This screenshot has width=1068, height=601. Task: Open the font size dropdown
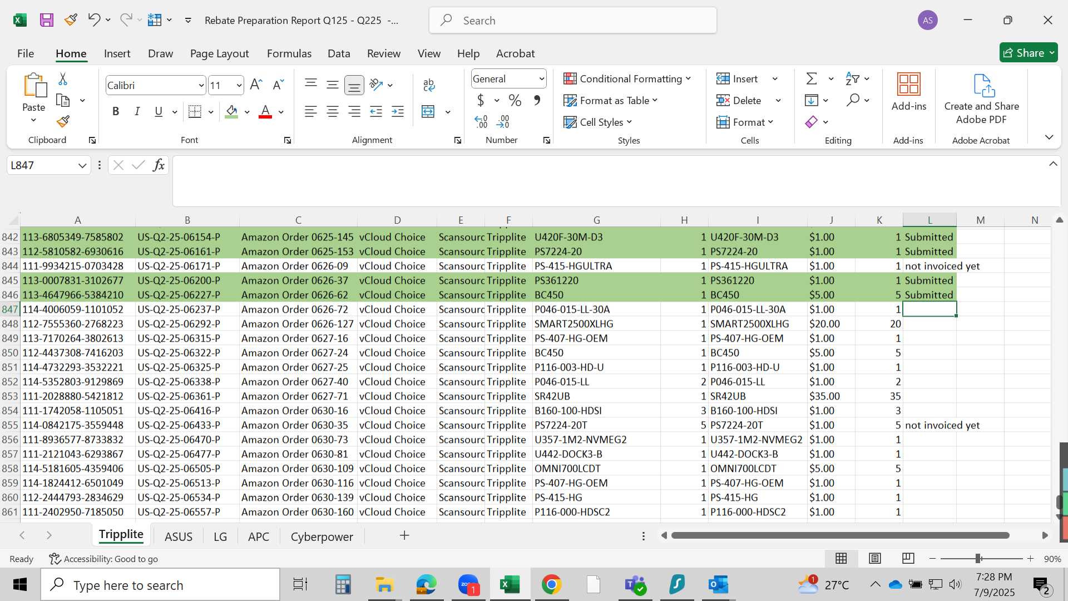(239, 85)
